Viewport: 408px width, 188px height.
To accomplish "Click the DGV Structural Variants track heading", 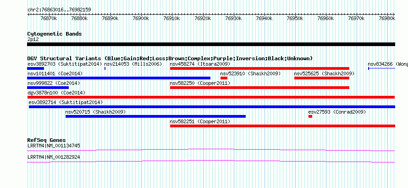I will 170,58.
